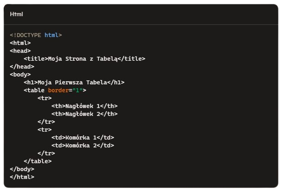Click the opening <html> tag line
This screenshot has width=282, height=190.
pos(20,43)
